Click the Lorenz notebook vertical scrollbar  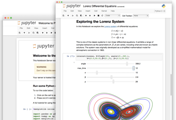171,85
